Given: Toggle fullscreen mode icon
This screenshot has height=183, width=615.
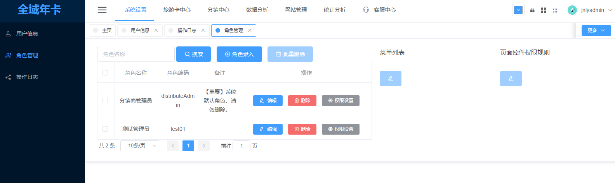Looking at the screenshot, I should [x=555, y=10].
